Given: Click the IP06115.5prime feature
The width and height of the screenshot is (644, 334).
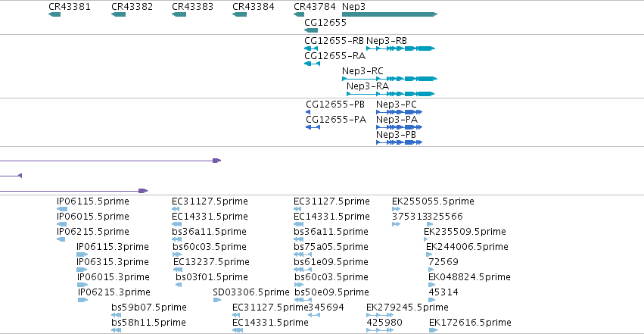Looking at the screenshot, I should pos(62,209).
